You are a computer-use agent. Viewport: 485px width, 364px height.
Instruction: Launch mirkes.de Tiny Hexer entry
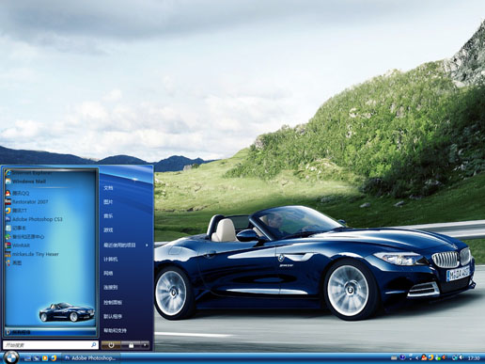coord(32,254)
